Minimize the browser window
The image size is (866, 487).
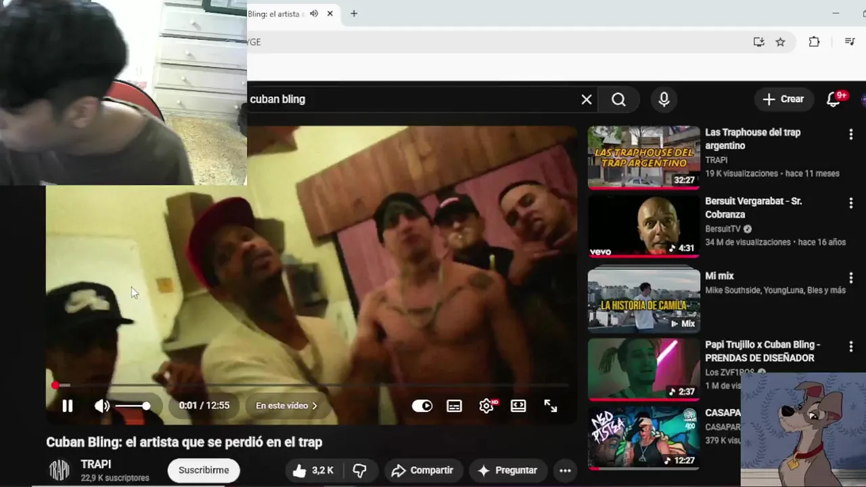[836, 14]
